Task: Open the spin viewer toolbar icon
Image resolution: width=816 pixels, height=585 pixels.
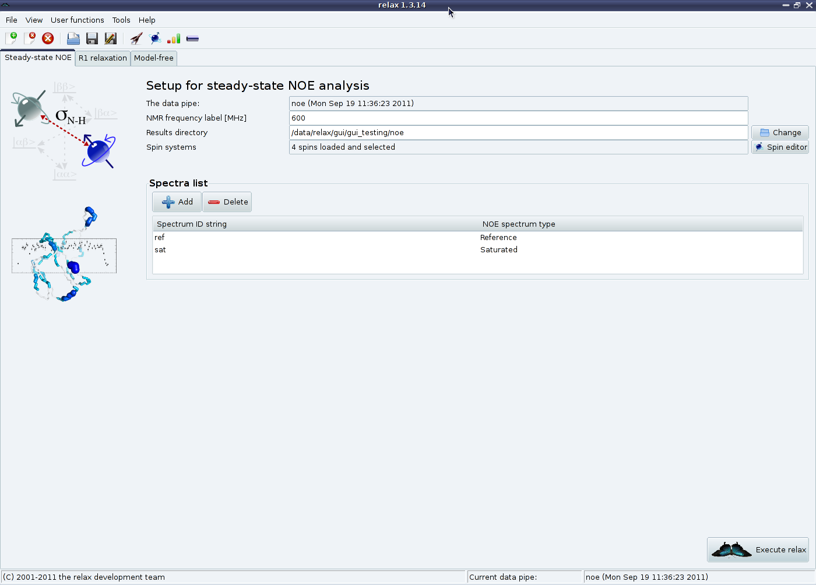Action: coord(155,38)
